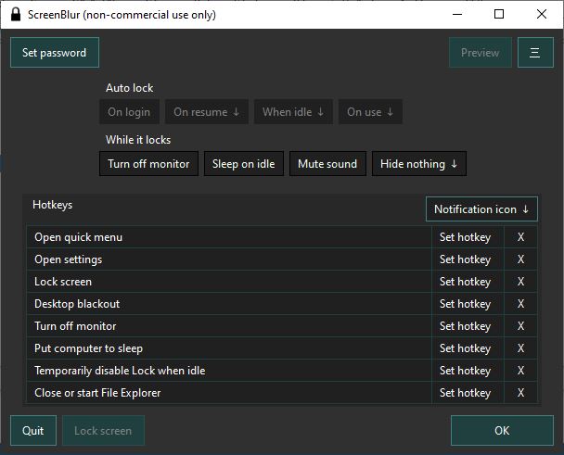The width and height of the screenshot is (564, 455).
Task: Select the Open quick menu hotkey label
Action: pyautogui.click(x=79, y=237)
